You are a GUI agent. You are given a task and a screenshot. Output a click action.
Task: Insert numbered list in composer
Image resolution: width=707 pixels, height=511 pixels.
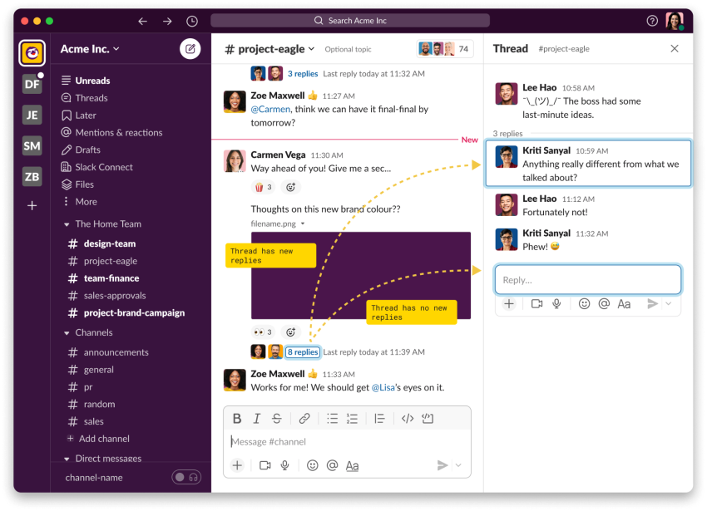click(x=352, y=419)
